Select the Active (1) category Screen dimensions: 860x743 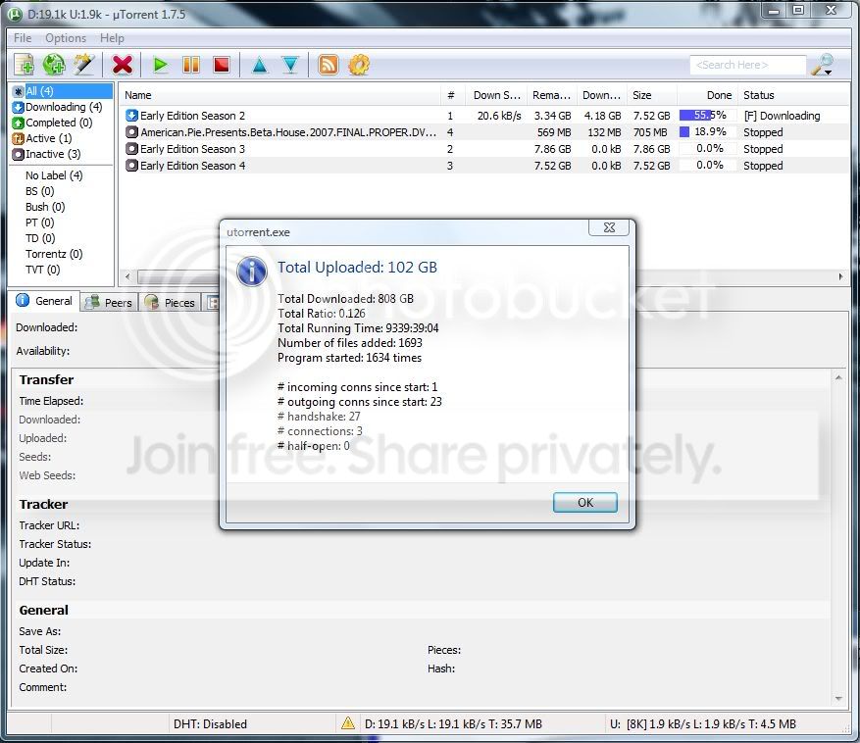coord(42,139)
